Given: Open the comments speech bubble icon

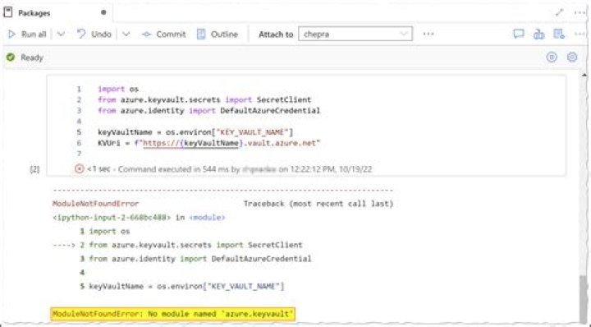Looking at the screenshot, I should (x=519, y=35).
